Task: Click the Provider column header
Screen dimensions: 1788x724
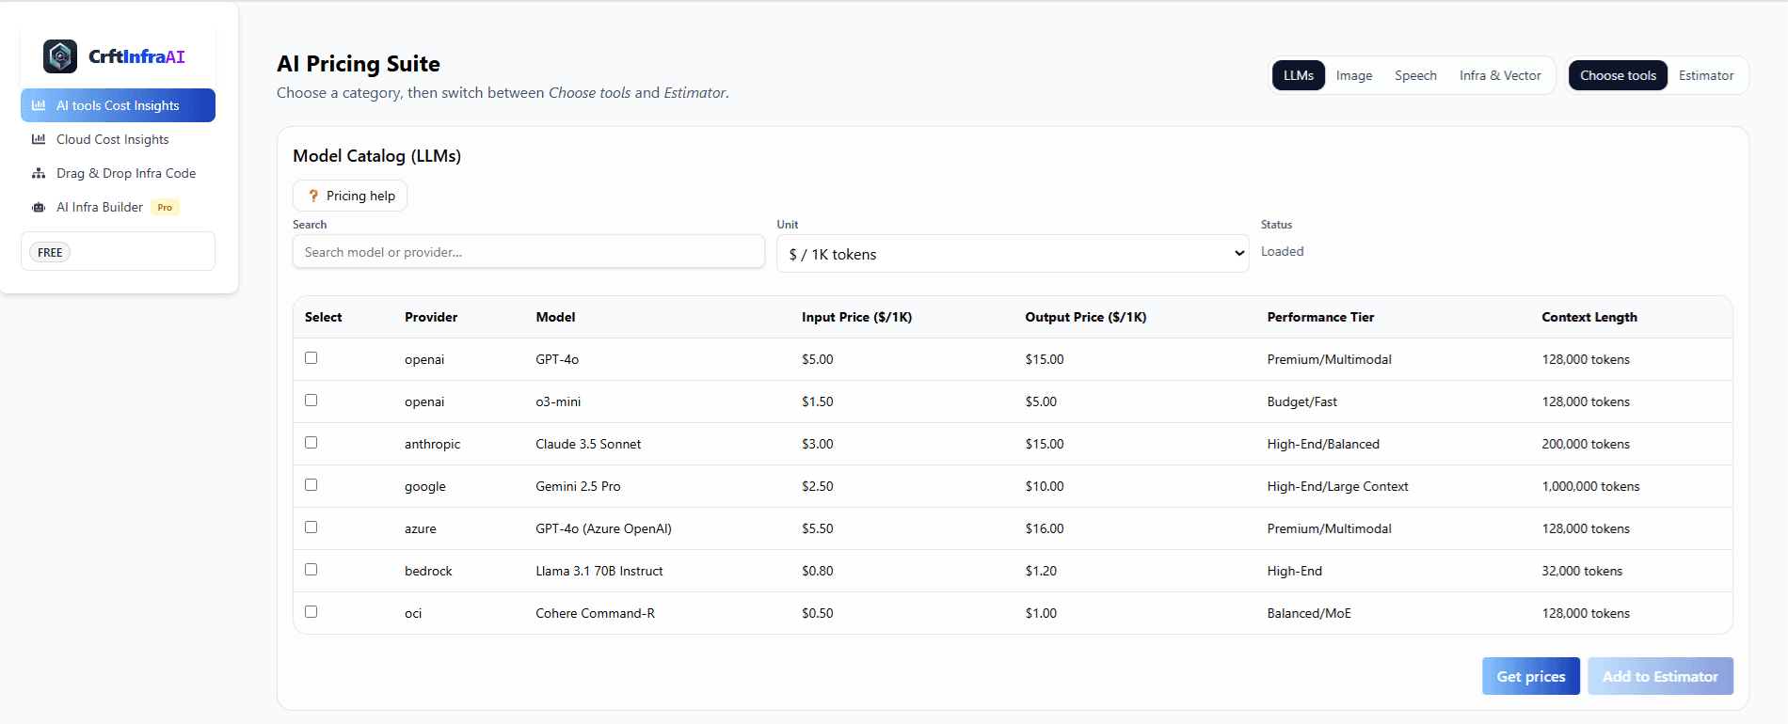Action: click(x=431, y=317)
